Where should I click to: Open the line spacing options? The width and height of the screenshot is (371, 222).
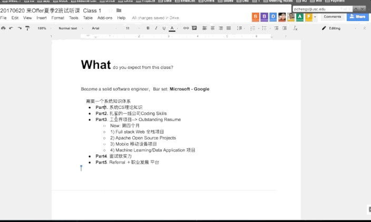[x=239, y=28]
